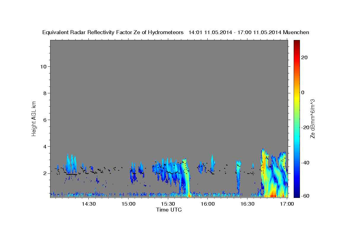356x237 pixels.
Task: Click the date range '14:01 11.05.2014 - 17:00 11.05.2014 Muenchen'
Action: click(x=249, y=33)
